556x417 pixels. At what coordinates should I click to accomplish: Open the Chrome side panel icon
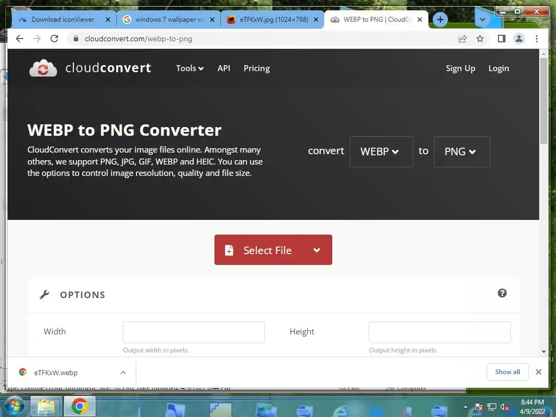(x=501, y=39)
